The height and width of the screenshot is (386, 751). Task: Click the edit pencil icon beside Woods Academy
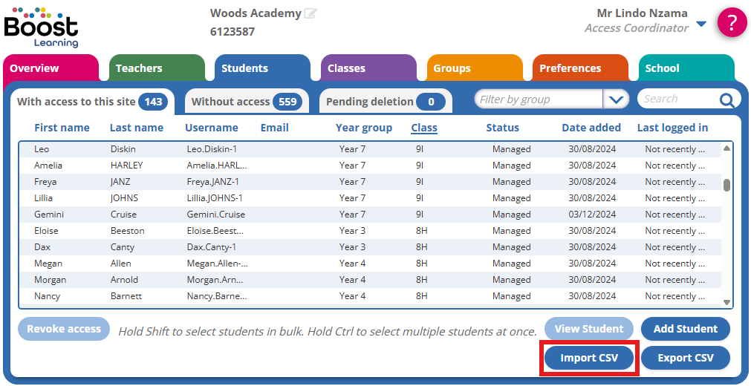(311, 13)
